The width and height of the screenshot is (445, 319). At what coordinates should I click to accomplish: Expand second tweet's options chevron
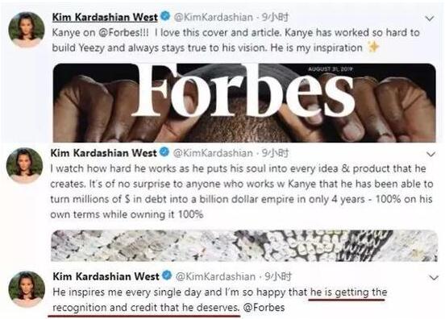pos(431,154)
